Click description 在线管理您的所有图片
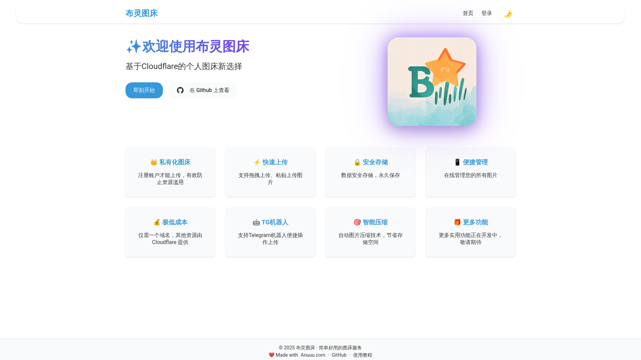The image size is (641, 360). point(471,175)
